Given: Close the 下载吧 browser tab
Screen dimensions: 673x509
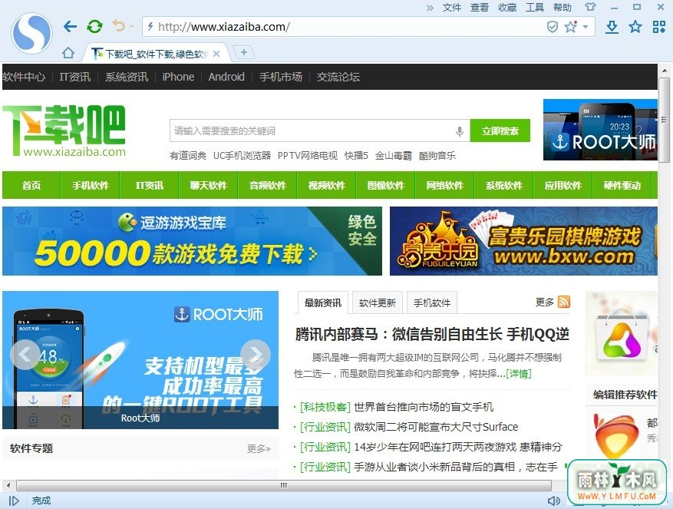Looking at the screenshot, I should tap(216, 54).
